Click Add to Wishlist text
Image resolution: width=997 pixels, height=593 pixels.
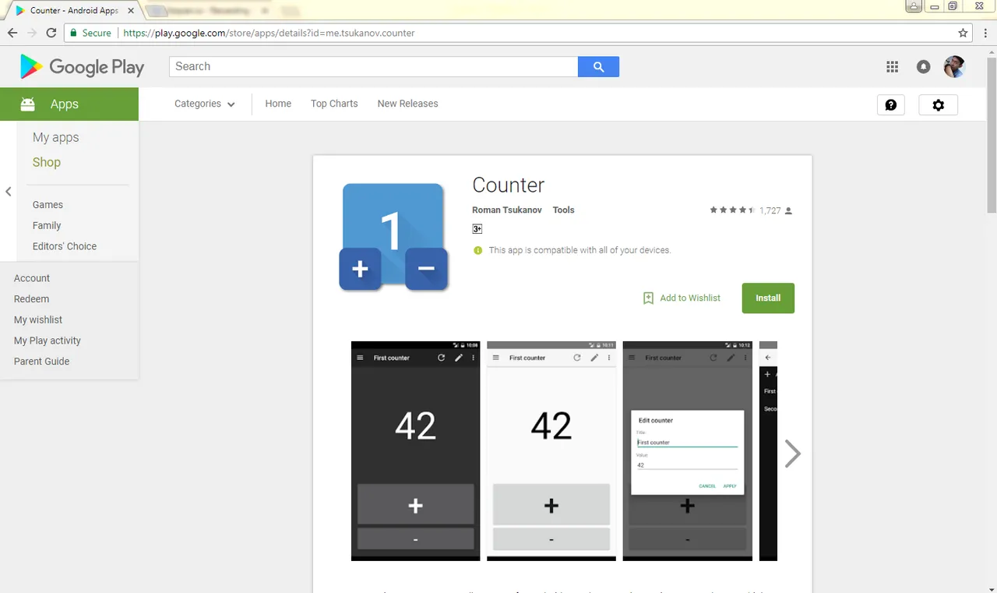pyautogui.click(x=690, y=298)
